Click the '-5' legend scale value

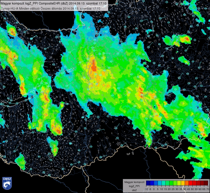[x=150, y=189]
